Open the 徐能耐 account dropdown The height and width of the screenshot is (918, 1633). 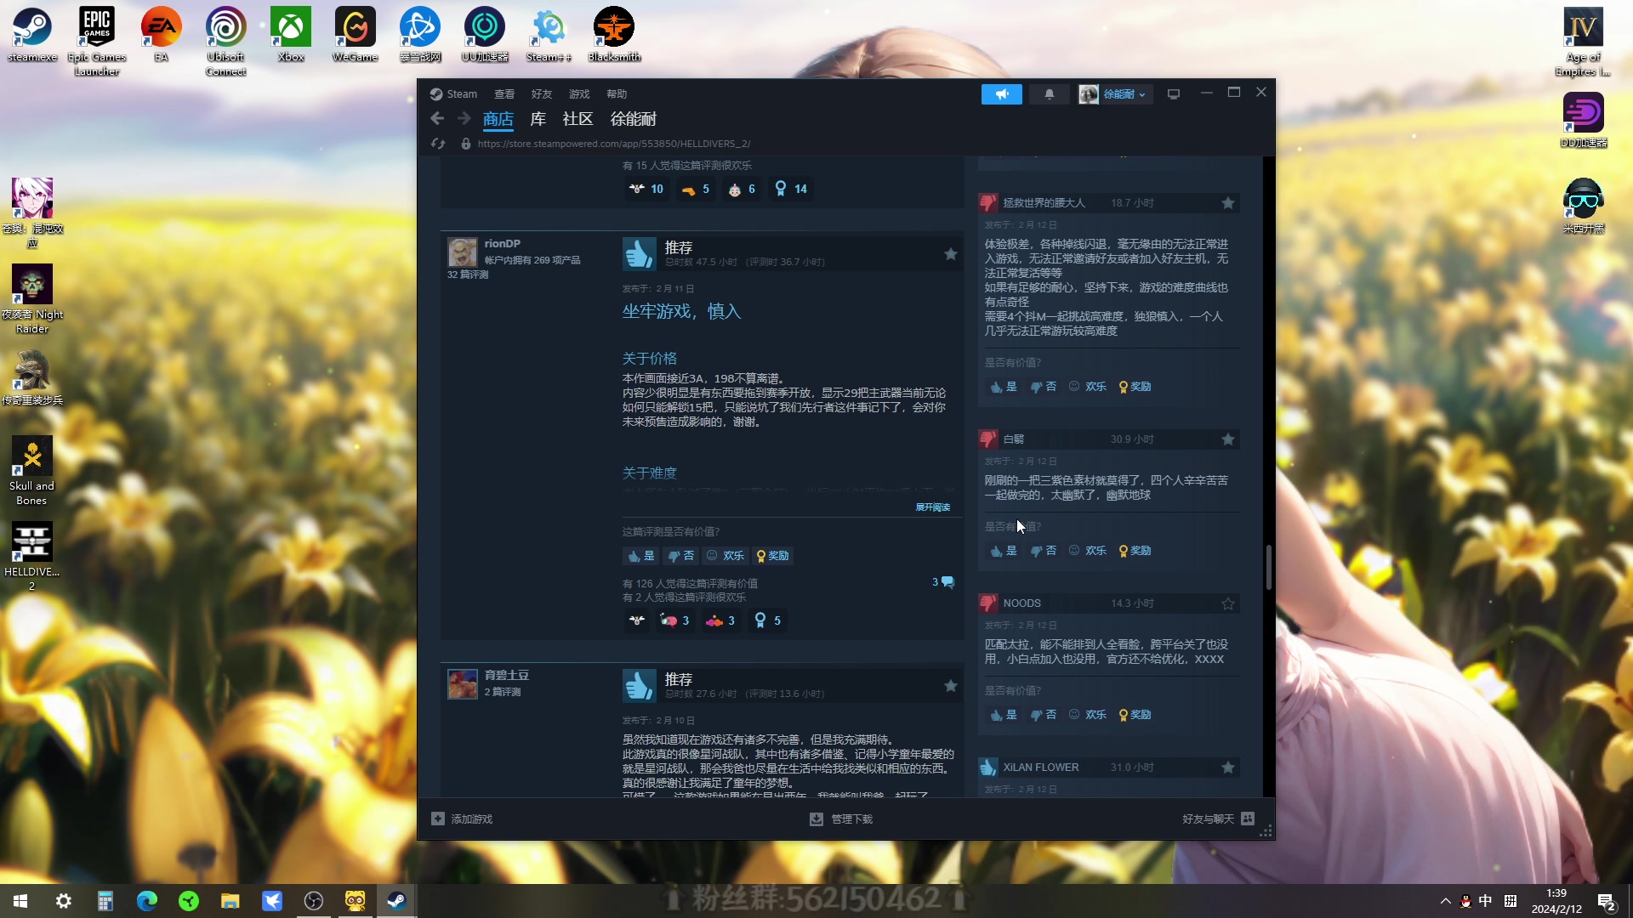pos(1124,94)
